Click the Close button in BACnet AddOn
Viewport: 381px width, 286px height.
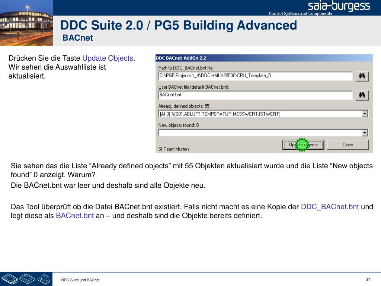pyautogui.click(x=348, y=145)
